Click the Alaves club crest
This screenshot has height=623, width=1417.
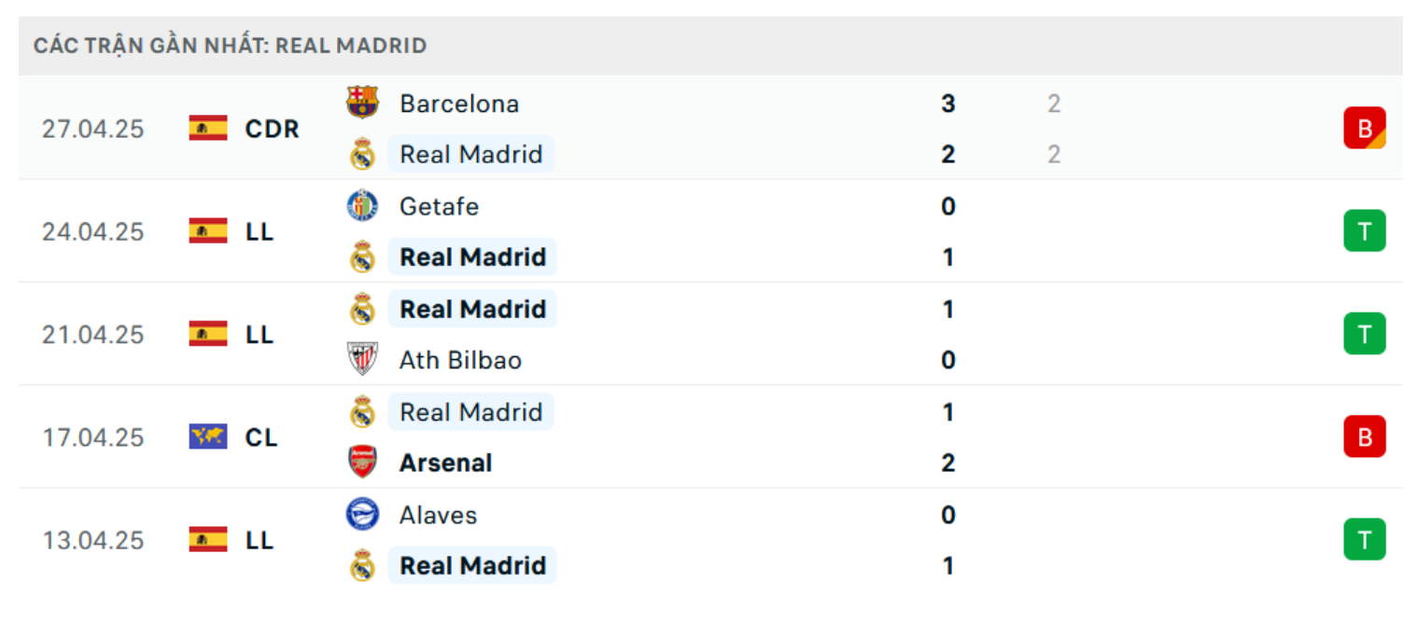tap(362, 514)
